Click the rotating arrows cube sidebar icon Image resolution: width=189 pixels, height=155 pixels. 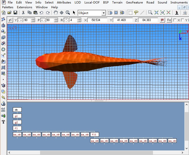coord(3,49)
